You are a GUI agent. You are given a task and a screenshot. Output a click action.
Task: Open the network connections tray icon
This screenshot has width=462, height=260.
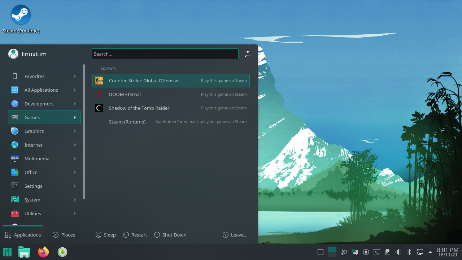[420, 252]
